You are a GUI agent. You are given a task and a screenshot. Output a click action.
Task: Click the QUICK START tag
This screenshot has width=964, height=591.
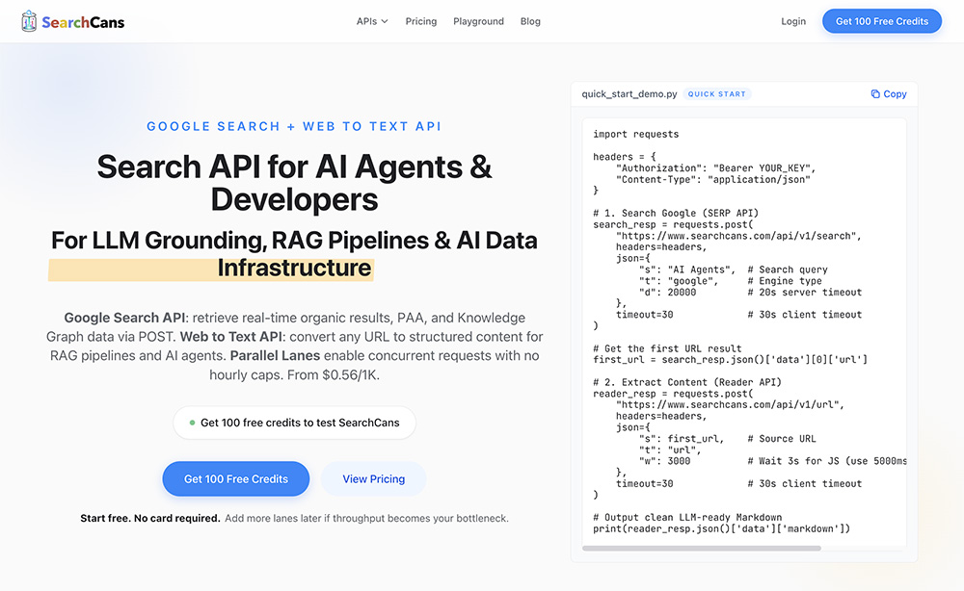(717, 94)
